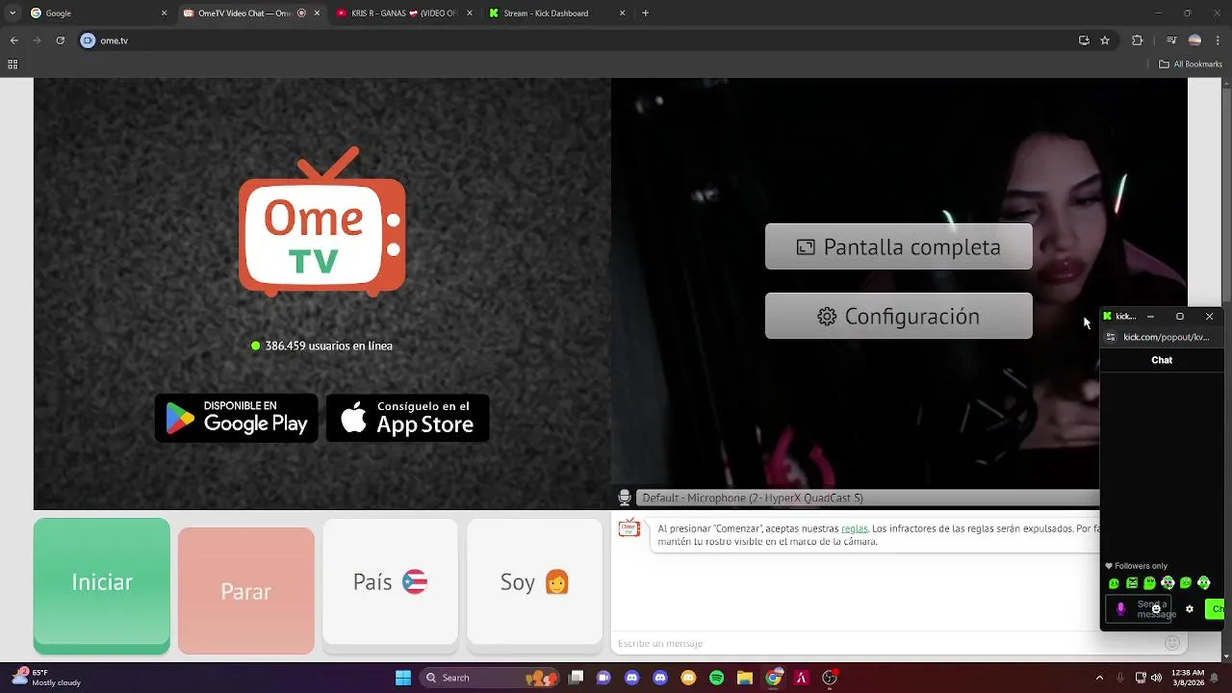
Task: Open the apps grid in bookmarks bar
Action: (13, 64)
